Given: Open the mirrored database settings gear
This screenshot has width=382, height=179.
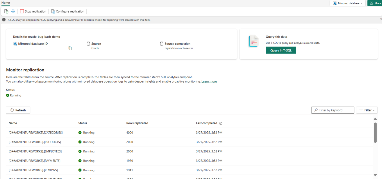Looking at the screenshot, I should coord(13,11).
